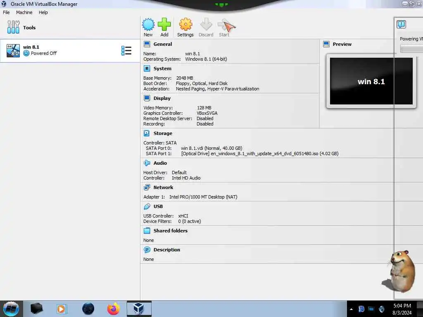The height and width of the screenshot is (317, 423).
Task: Click the Network section icon
Action: point(147,187)
